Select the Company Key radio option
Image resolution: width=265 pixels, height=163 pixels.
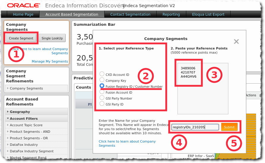(102, 80)
